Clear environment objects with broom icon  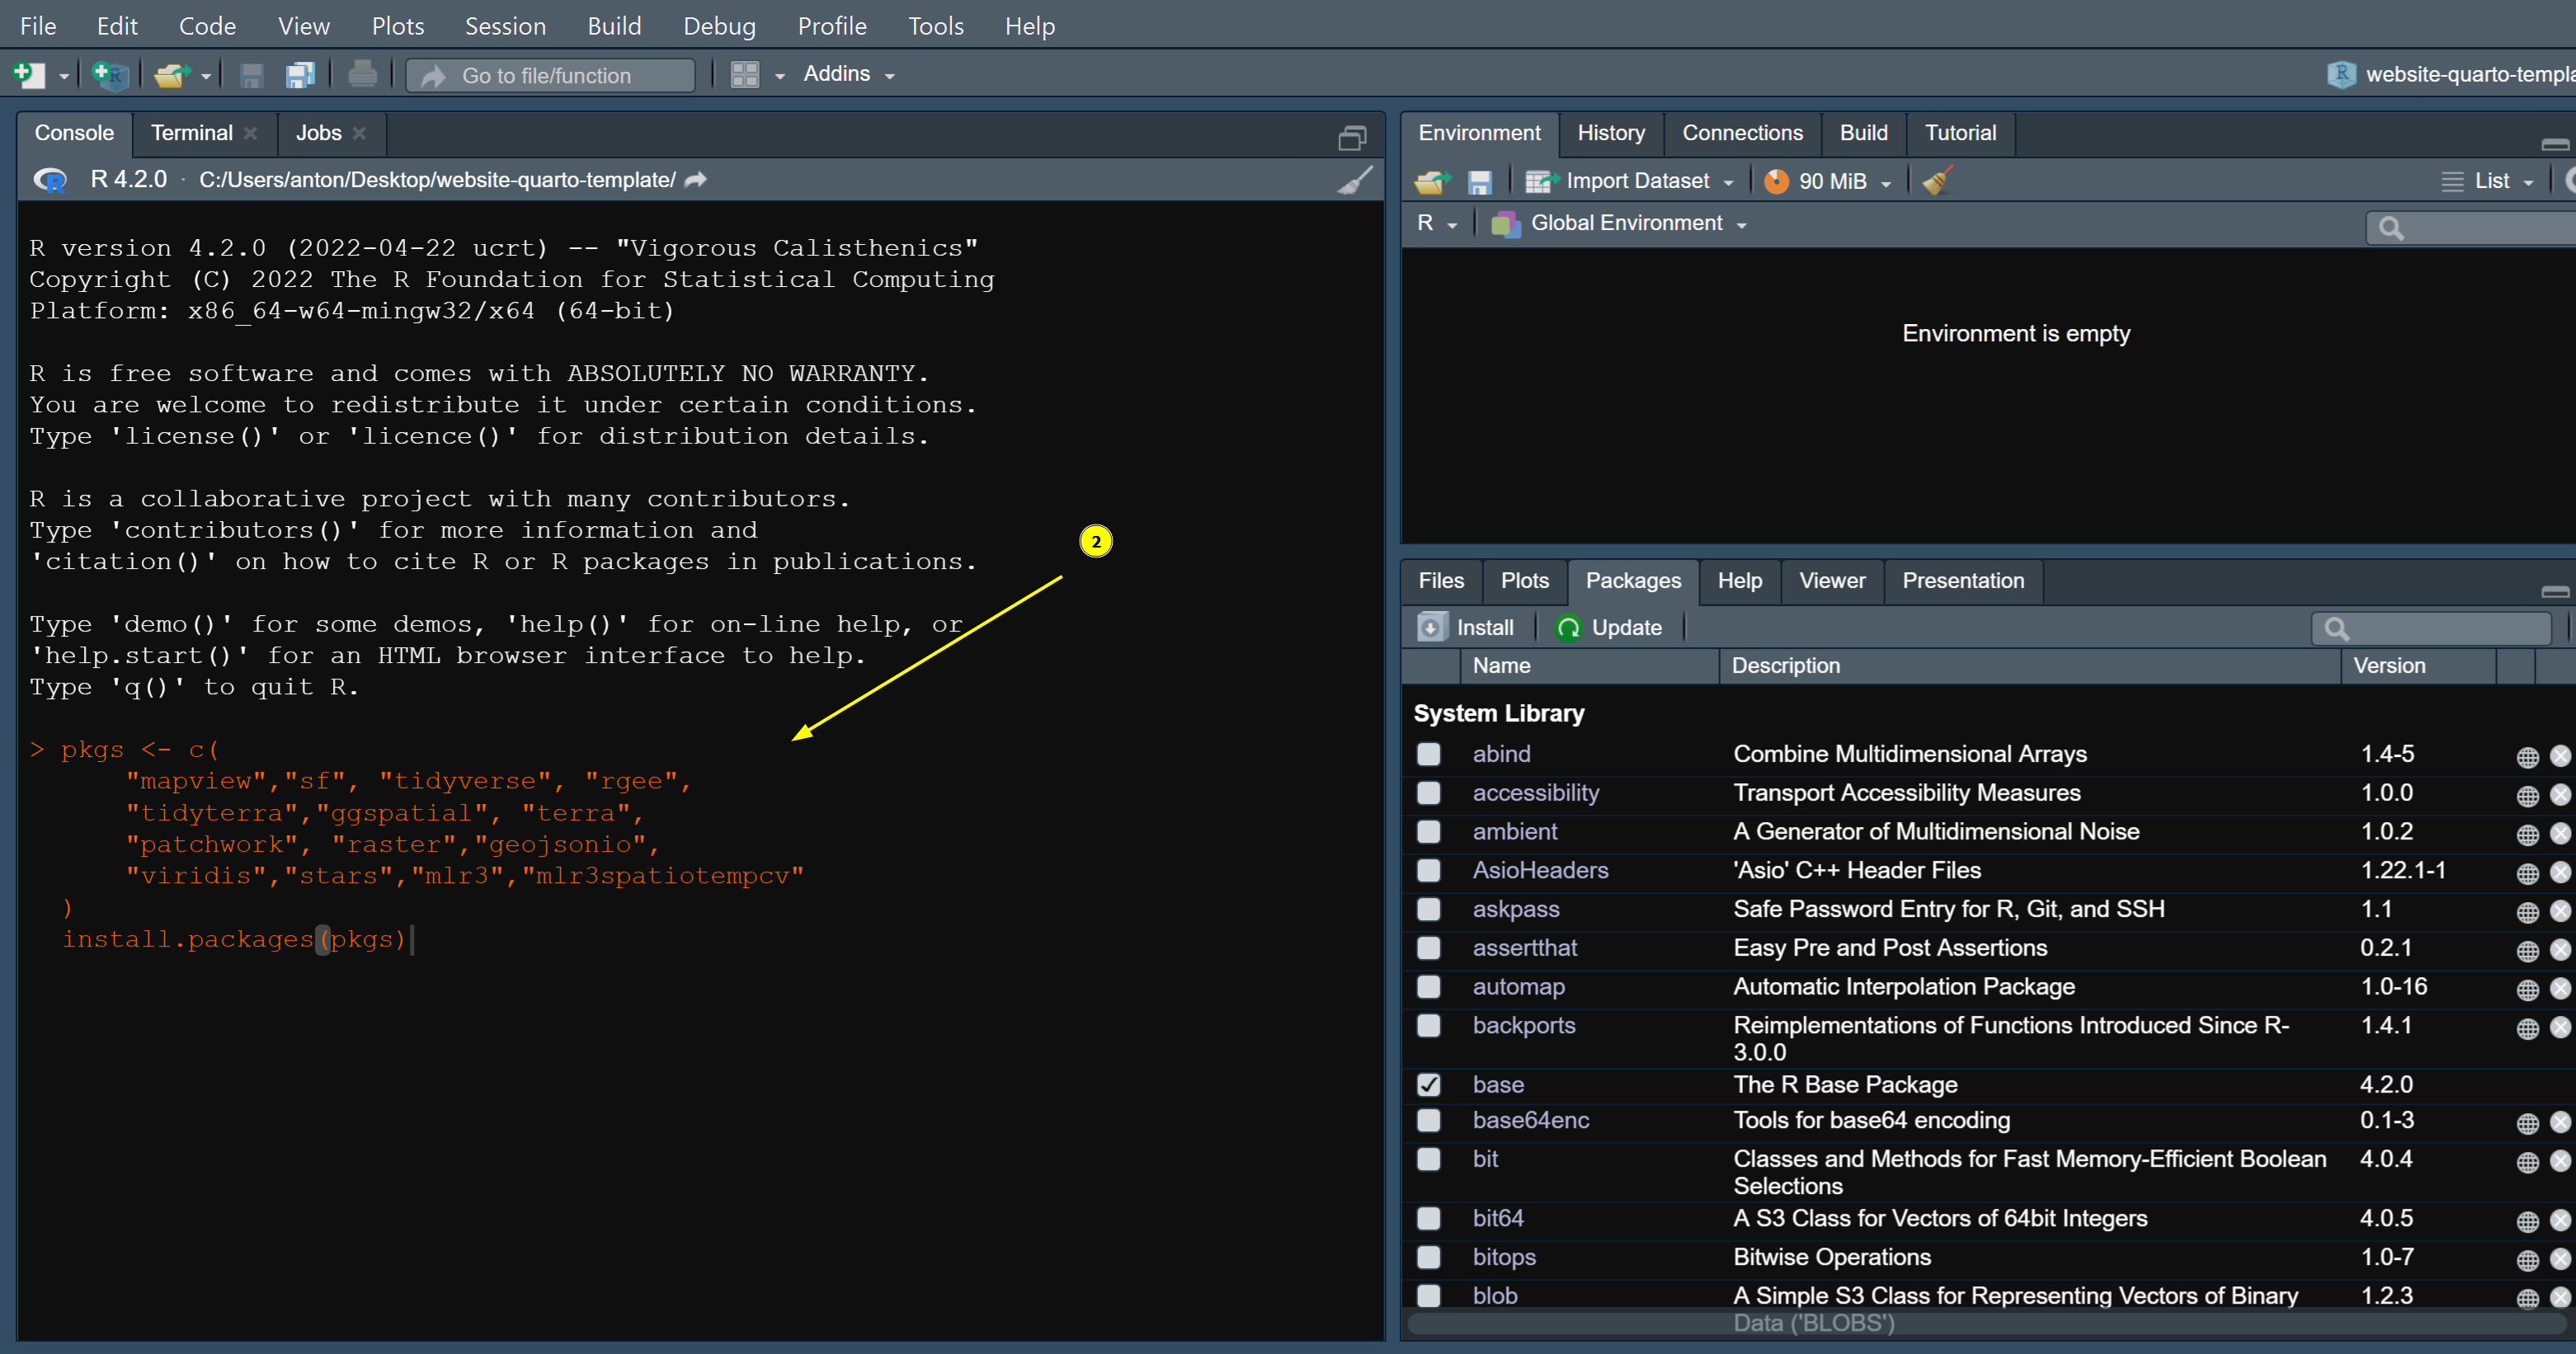coord(1937,181)
